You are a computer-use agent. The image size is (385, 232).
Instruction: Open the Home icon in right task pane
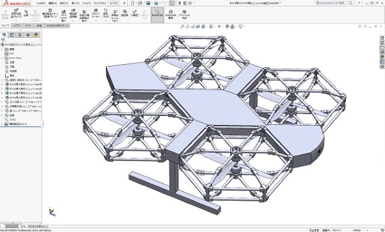click(382, 38)
